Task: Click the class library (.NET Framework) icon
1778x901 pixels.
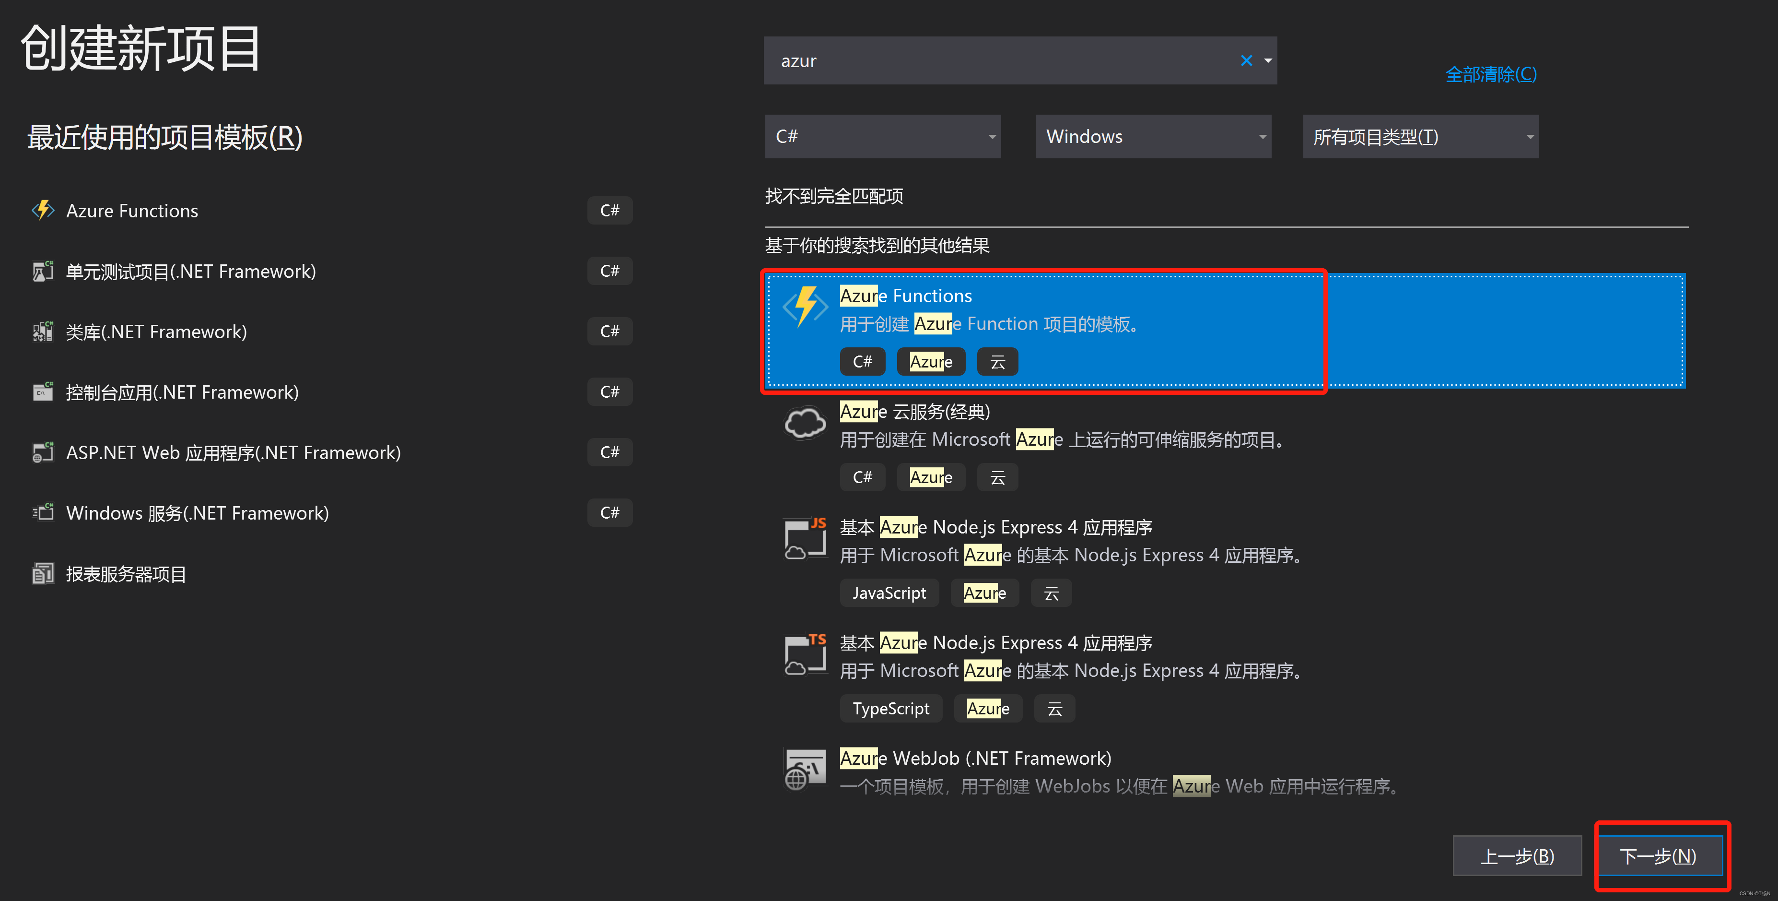Action: point(43,332)
